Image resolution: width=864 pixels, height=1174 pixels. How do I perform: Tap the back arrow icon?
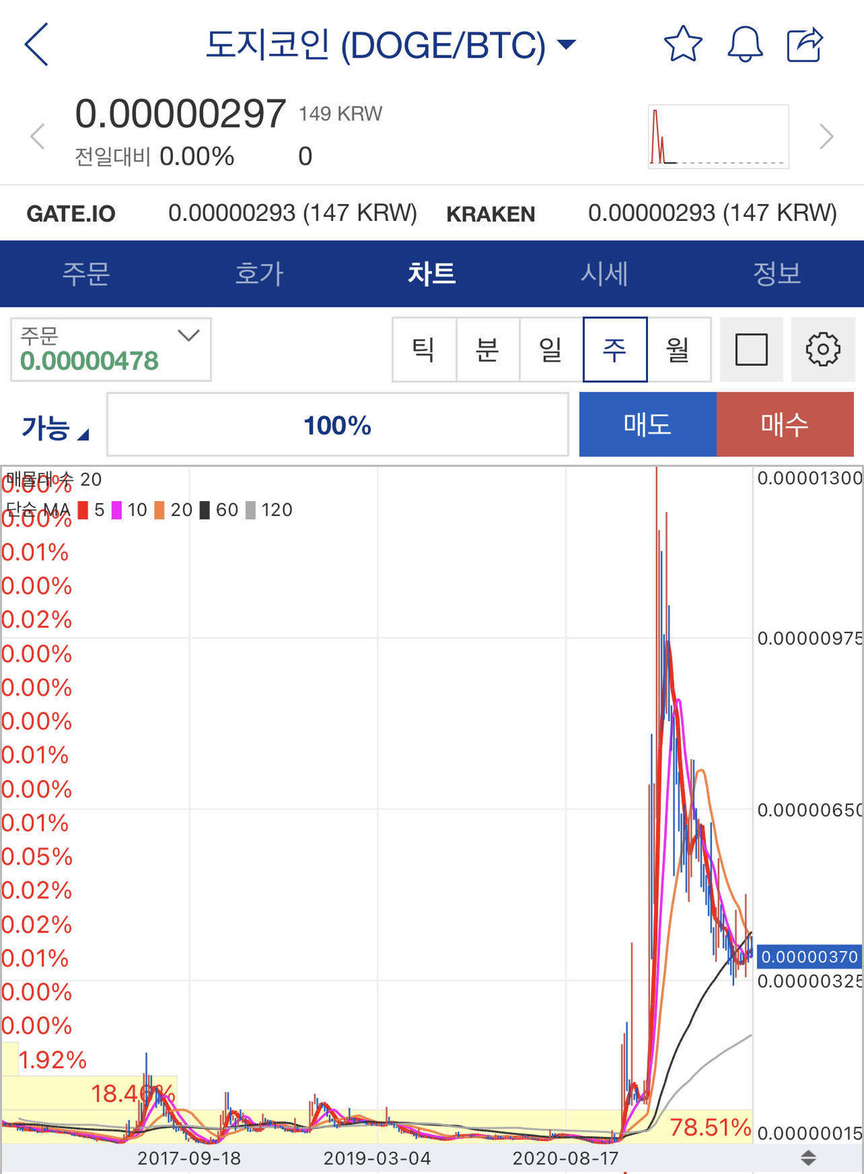click(x=37, y=45)
